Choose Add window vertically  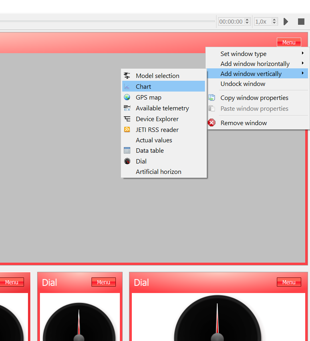tap(257, 74)
